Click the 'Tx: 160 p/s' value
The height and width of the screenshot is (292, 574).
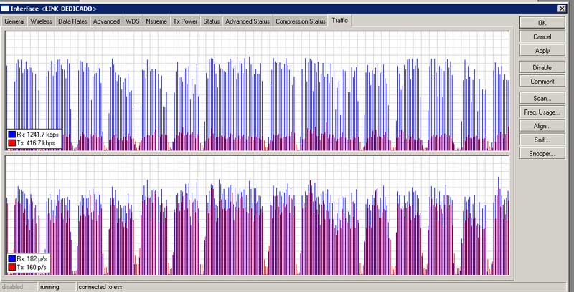pos(32,268)
